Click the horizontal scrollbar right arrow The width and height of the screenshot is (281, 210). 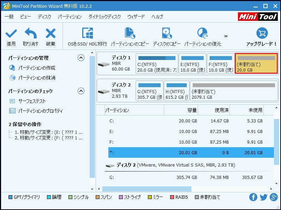[x=271, y=189]
